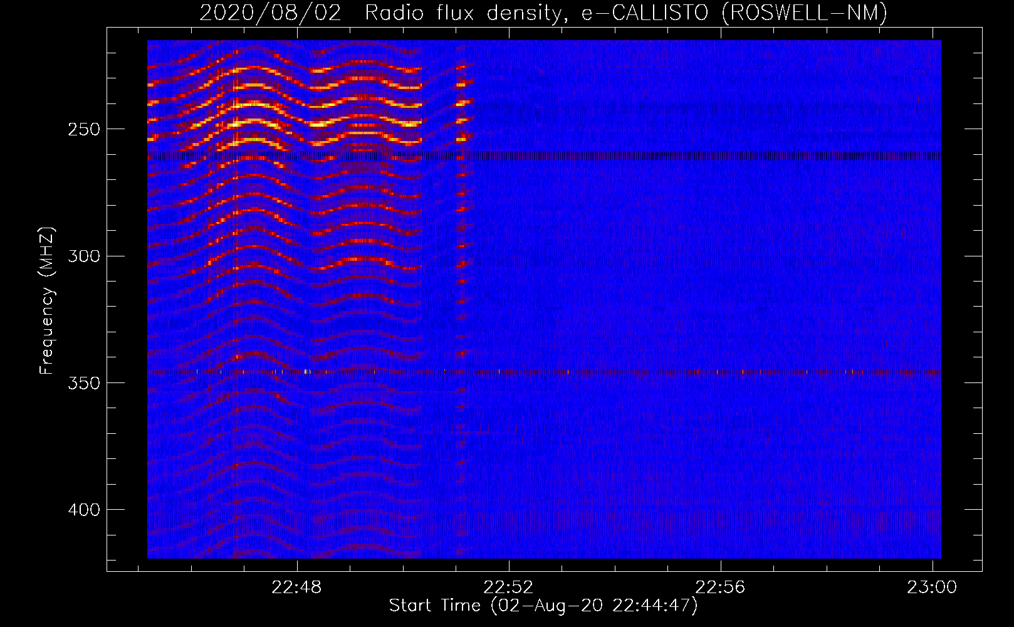
Task: Click the 22:52 time tick label
Action: pos(509,587)
